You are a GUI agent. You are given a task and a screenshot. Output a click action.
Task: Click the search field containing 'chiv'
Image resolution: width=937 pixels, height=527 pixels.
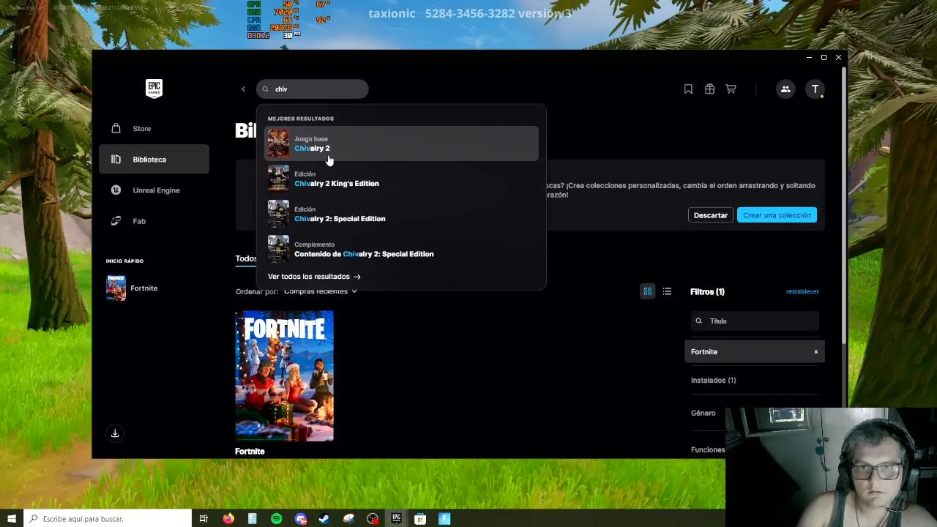point(313,89)
